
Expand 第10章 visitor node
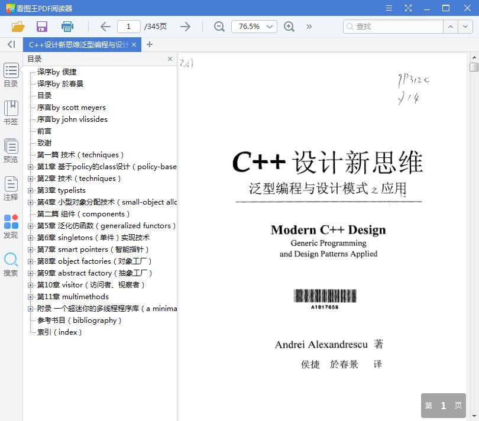(30, 285)
